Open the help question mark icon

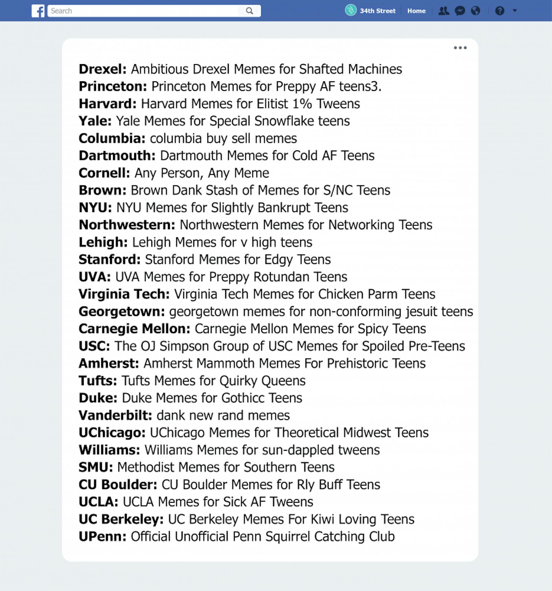coord(499,11)
